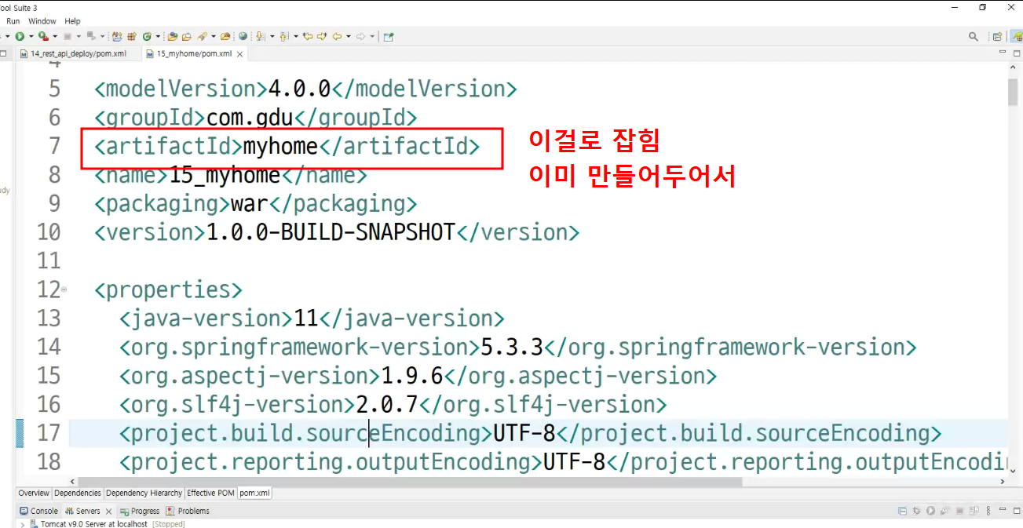Click artifactId value myhome on line 7

tap(280, 146)
